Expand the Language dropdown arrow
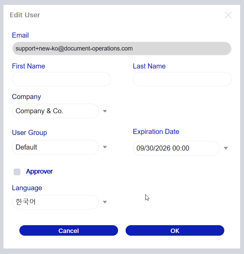The height and width of the screenshot is (254, 244). pyautogui.click(x=105, y=202)
